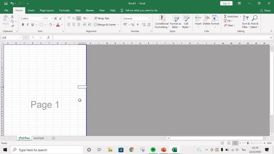Undo the last action
The width and height of the screenshot is (274, 154).
click(x=12, y=3)
